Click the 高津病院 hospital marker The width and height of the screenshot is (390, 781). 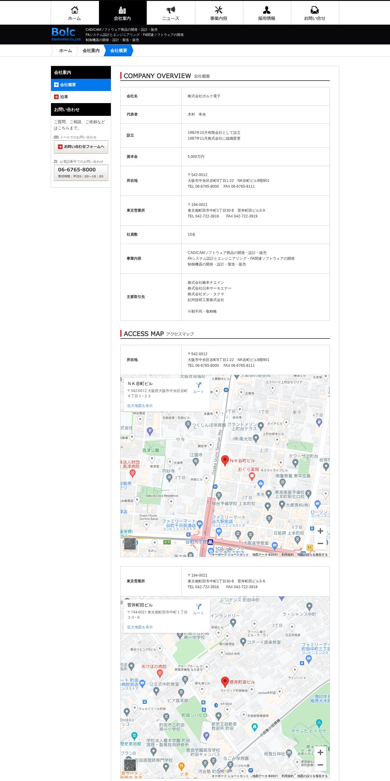[x=132, y=473]
